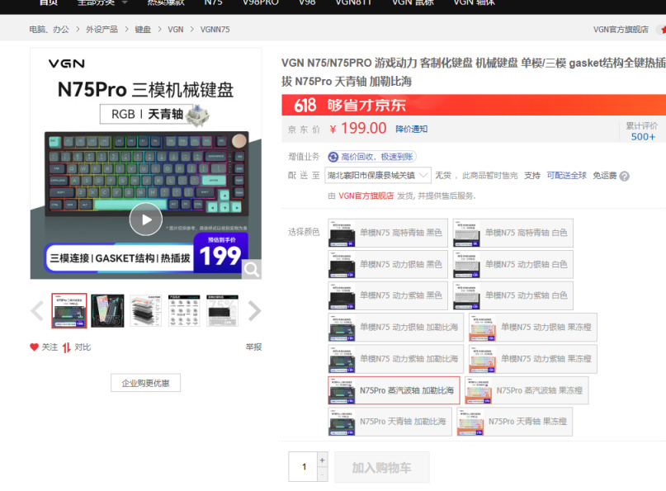This screenshot has height=491, width=666.
Task: Choose option 单模N75 高特青轴 白色
Action: [x=513, y=233]
